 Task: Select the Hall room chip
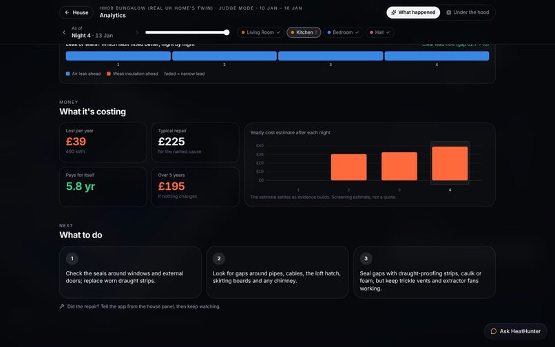(380, 32)
